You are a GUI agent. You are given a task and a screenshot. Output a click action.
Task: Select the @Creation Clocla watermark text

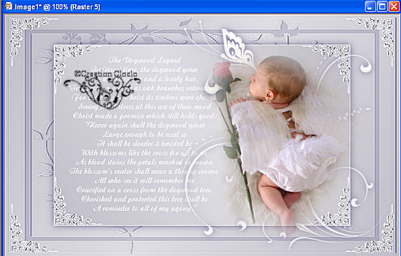(106, 74)
